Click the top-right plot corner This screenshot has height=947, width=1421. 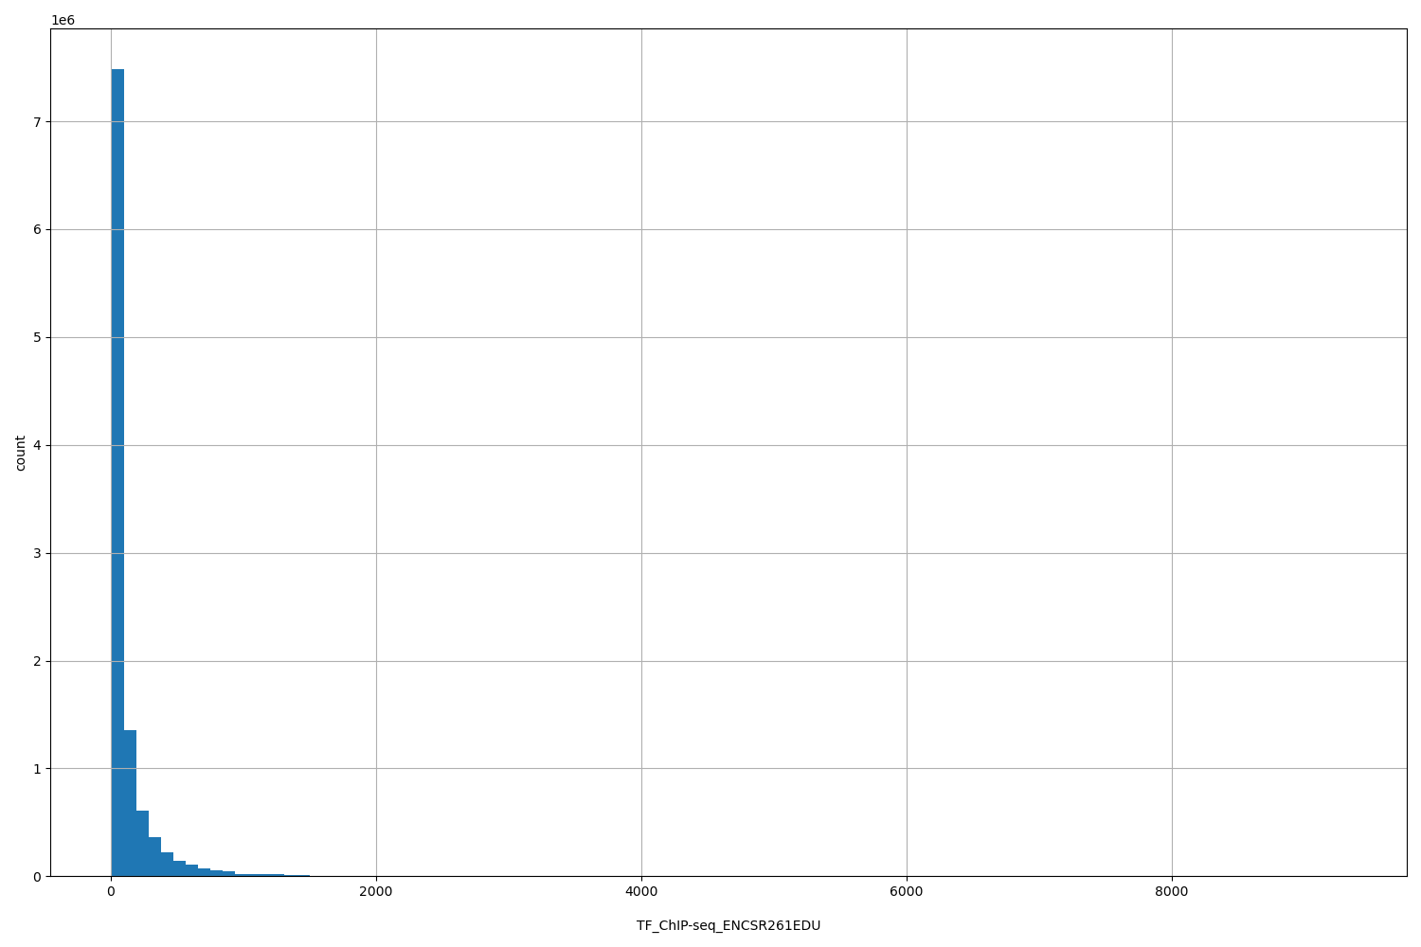1407,27
